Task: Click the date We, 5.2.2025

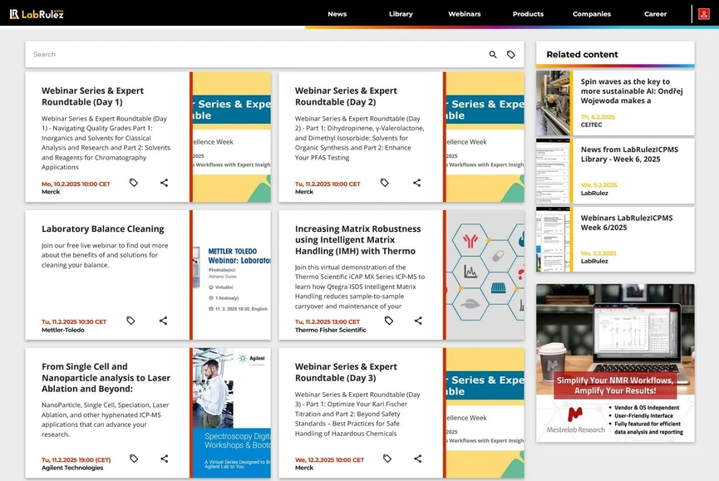Action: 598,185
